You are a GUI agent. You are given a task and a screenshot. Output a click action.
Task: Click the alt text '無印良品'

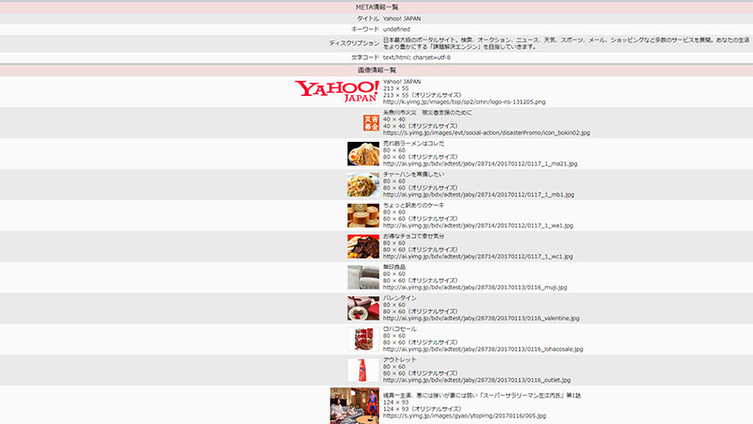click(393, 267)
